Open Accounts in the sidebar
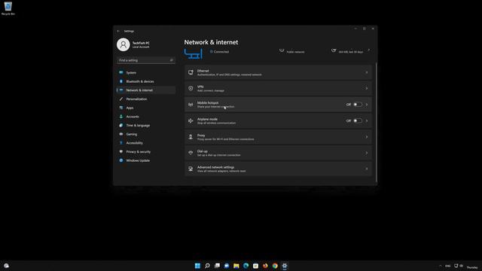This screenshot has height=271, width=482. [x=146, y=117]
